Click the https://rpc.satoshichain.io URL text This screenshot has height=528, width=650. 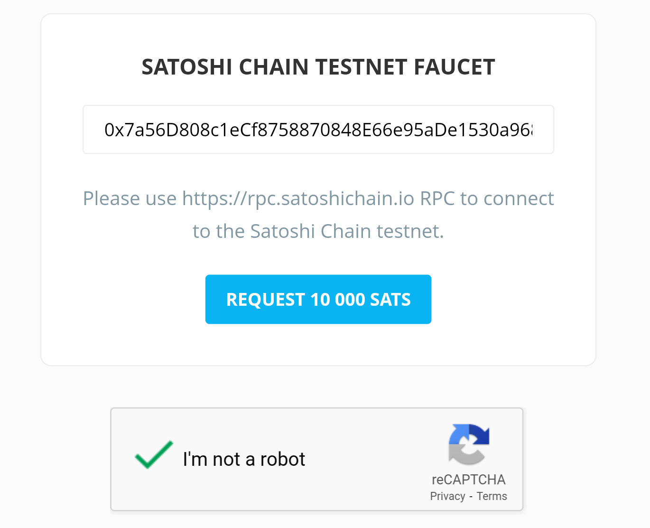pos(298,198)
